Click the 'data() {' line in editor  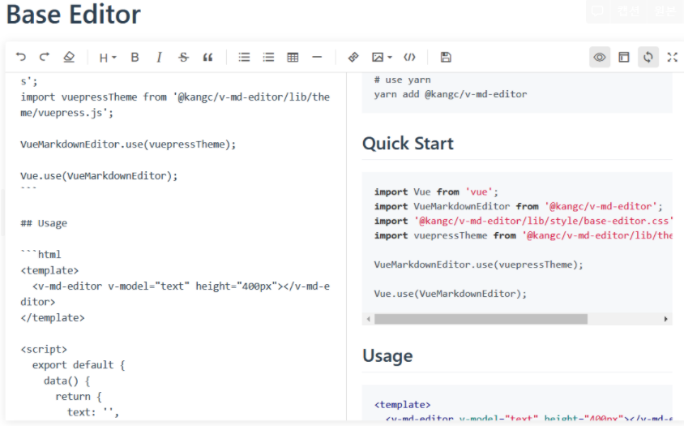coord(66,381)
